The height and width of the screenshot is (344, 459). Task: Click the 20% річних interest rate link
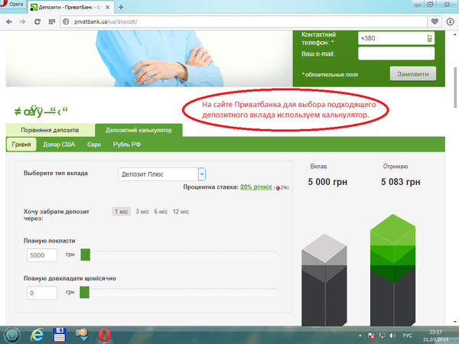point(256,187)
